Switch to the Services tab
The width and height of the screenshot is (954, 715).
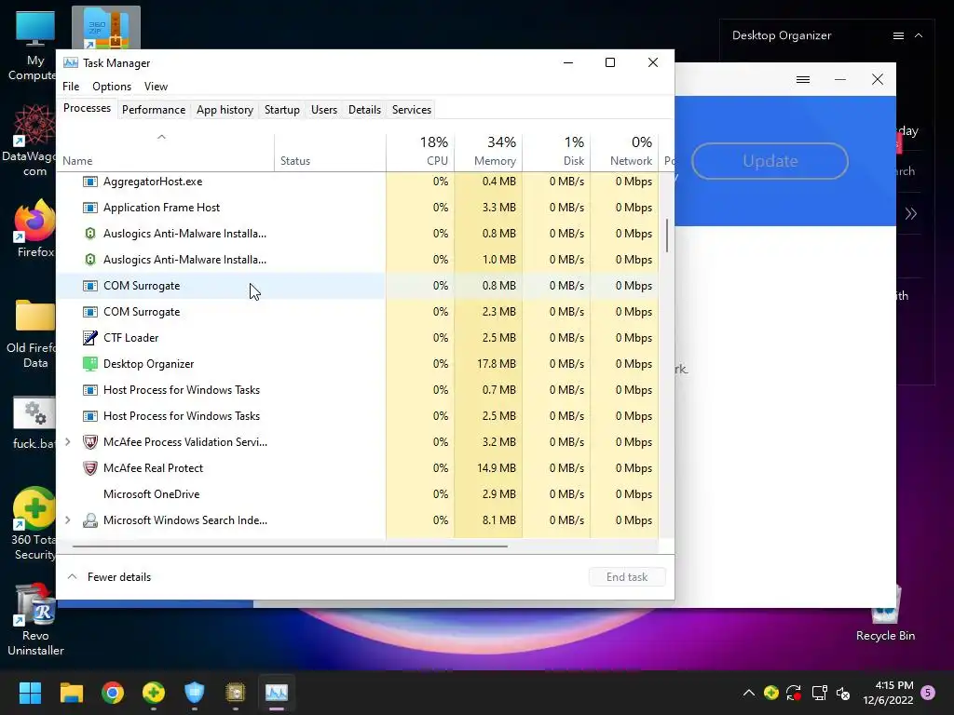[x=411, y=110]
